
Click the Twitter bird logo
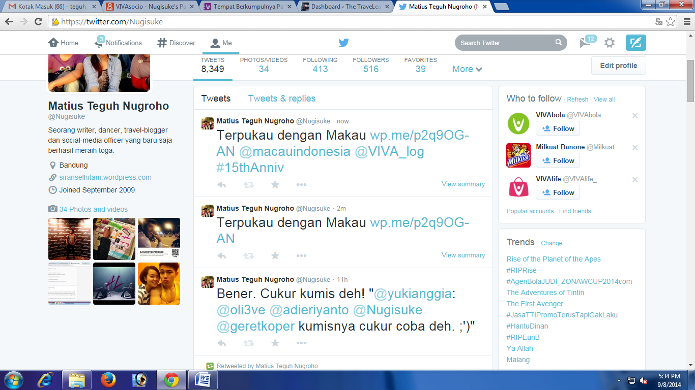tap(343, 43)
